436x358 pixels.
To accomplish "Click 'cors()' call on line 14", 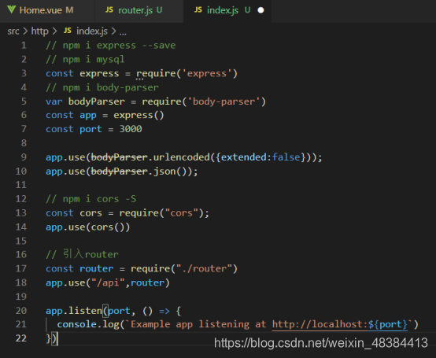I will [x=108, y=227].
